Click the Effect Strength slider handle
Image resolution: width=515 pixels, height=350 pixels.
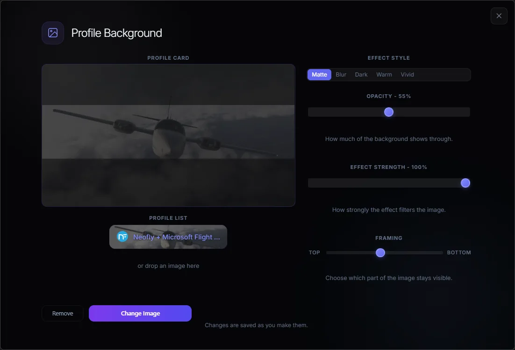pos(465,183)
